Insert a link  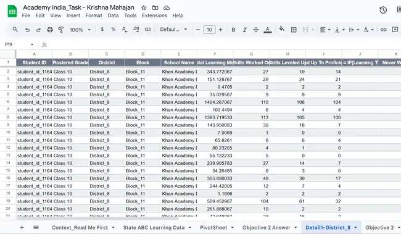[x=383, y=30]
